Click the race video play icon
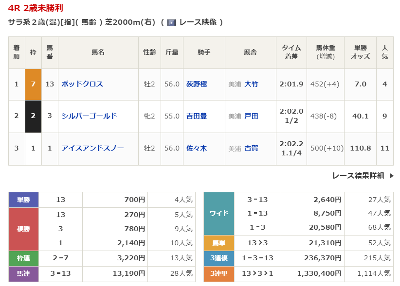The image size is (400, 286). click(171, 22)
